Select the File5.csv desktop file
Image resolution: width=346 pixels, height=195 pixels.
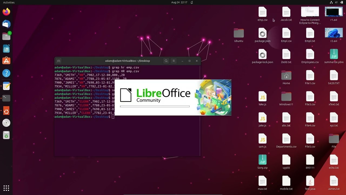(310, 141)
